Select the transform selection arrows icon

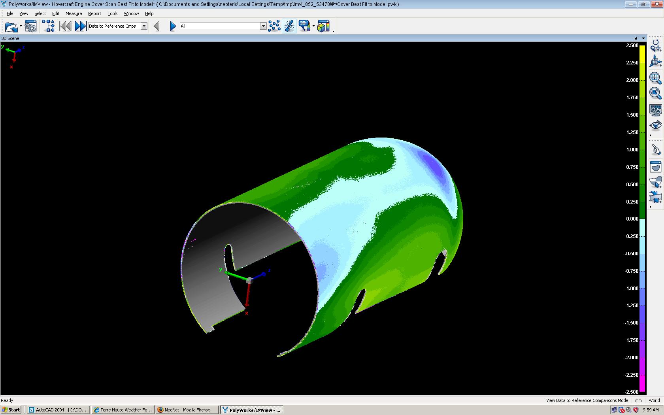(655, 197)
